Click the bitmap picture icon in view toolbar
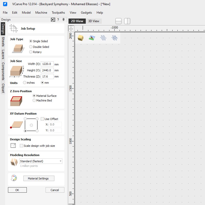This screenshot has width=205, height=205. pyautogui.click(x=92, y=38)
